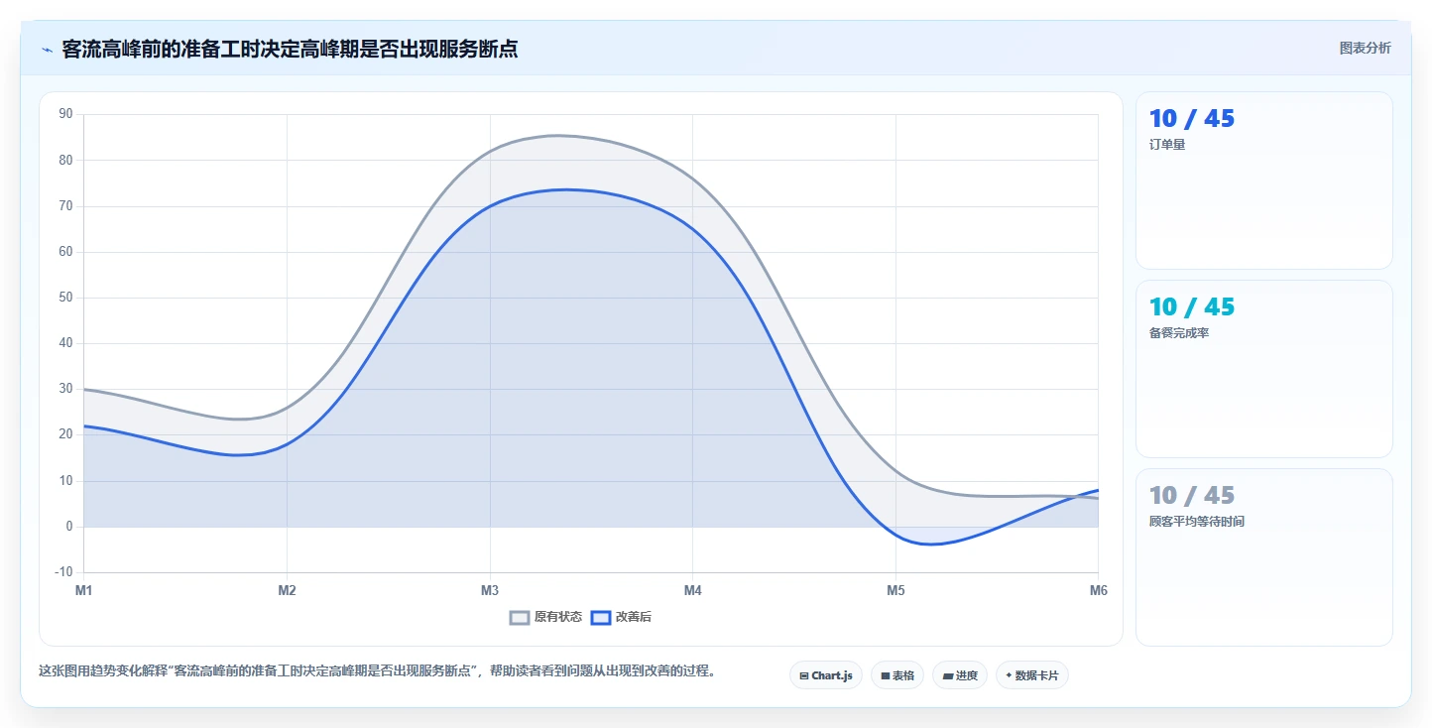This screenshot has width=1432, height=728.
Task: Click the M1 x-axis label
Action: [x=84, y=591]
